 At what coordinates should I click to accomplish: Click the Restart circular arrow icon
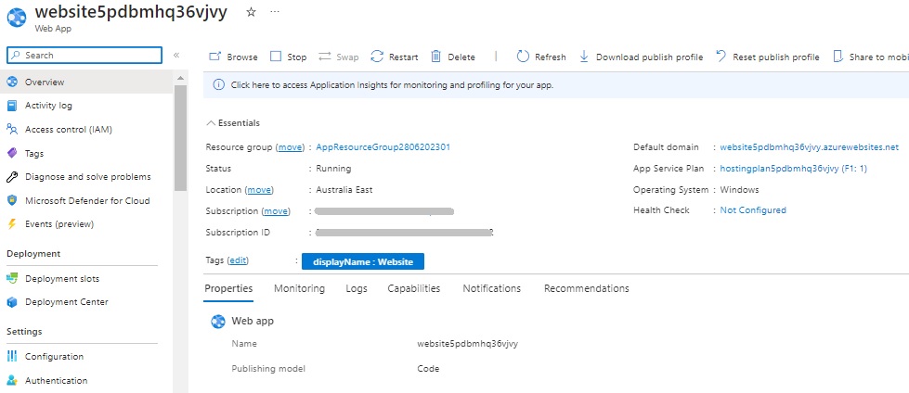(377, 57)
